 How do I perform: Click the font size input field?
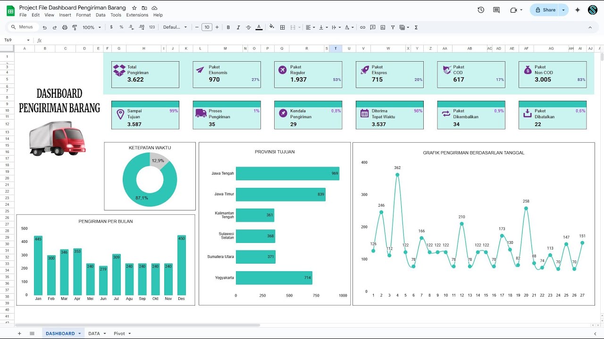pyautogui.click(x=207, y=27)
